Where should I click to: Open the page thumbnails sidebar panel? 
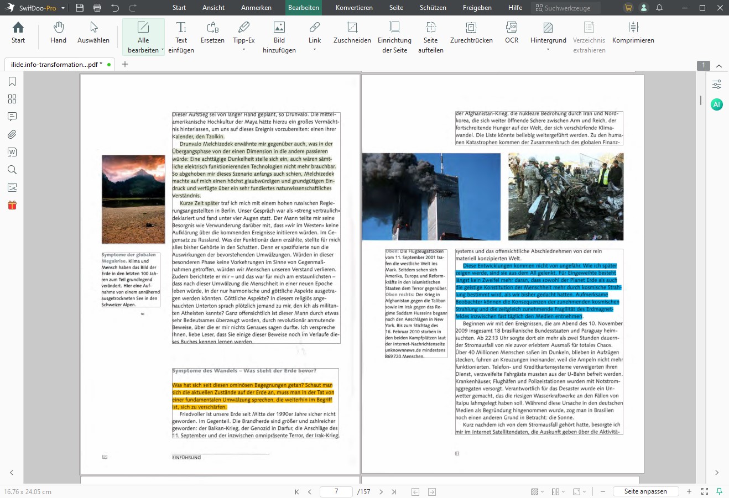point(12,99)
